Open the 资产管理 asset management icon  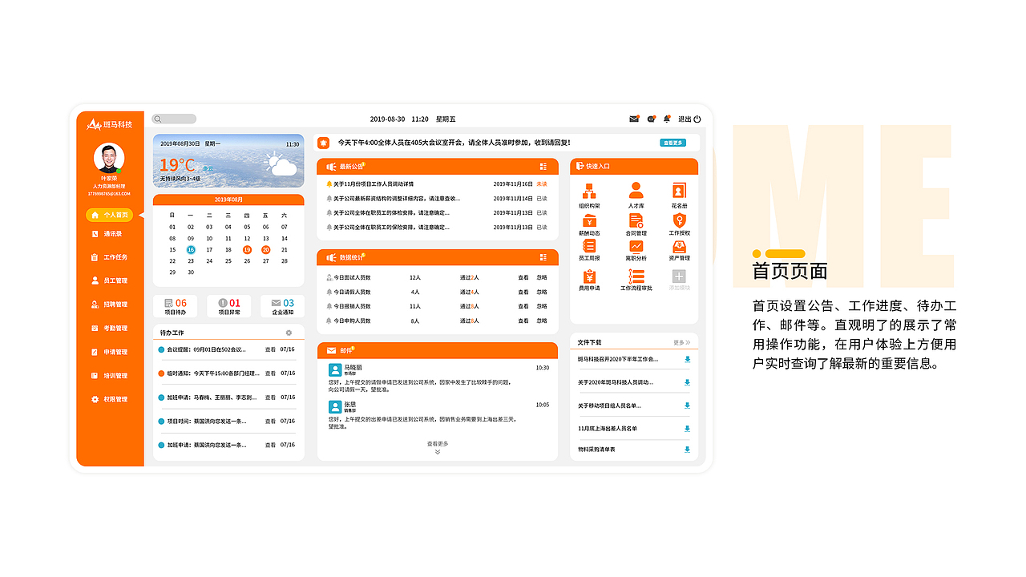point(679,247)
